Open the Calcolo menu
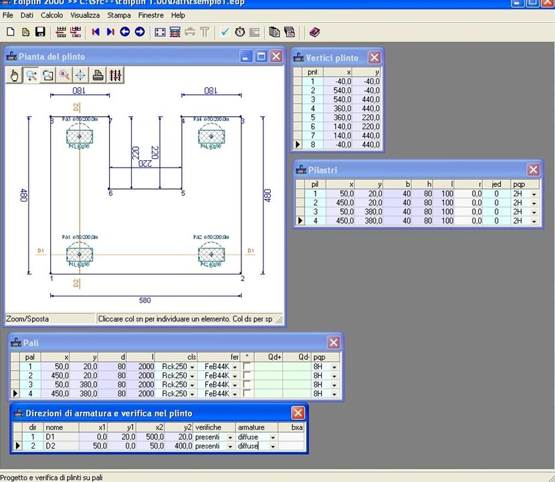Viewport: 555px width, 482px height. [x=51, y=15]
